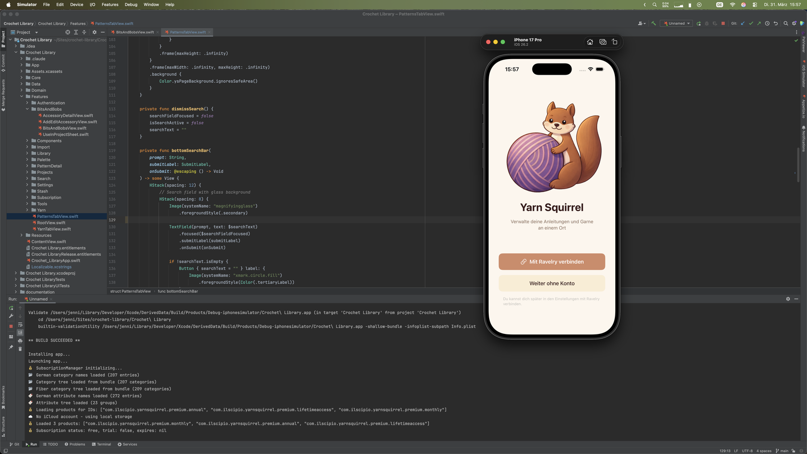Toggle the pin tab icon in Run panel
Image resolution: width=807 pixels, height=454 pixels.
pyautogui.click(x=11, y=347)
